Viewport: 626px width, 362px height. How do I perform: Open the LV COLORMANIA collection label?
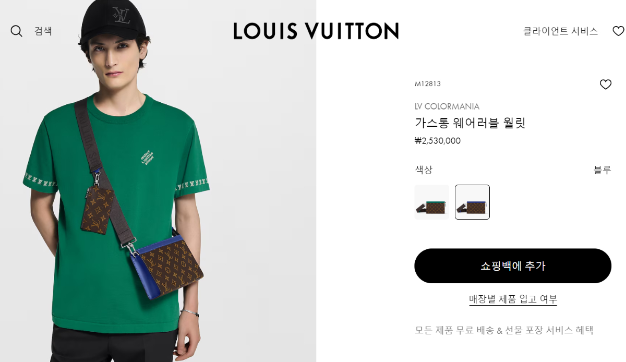[x=447, y=106]
